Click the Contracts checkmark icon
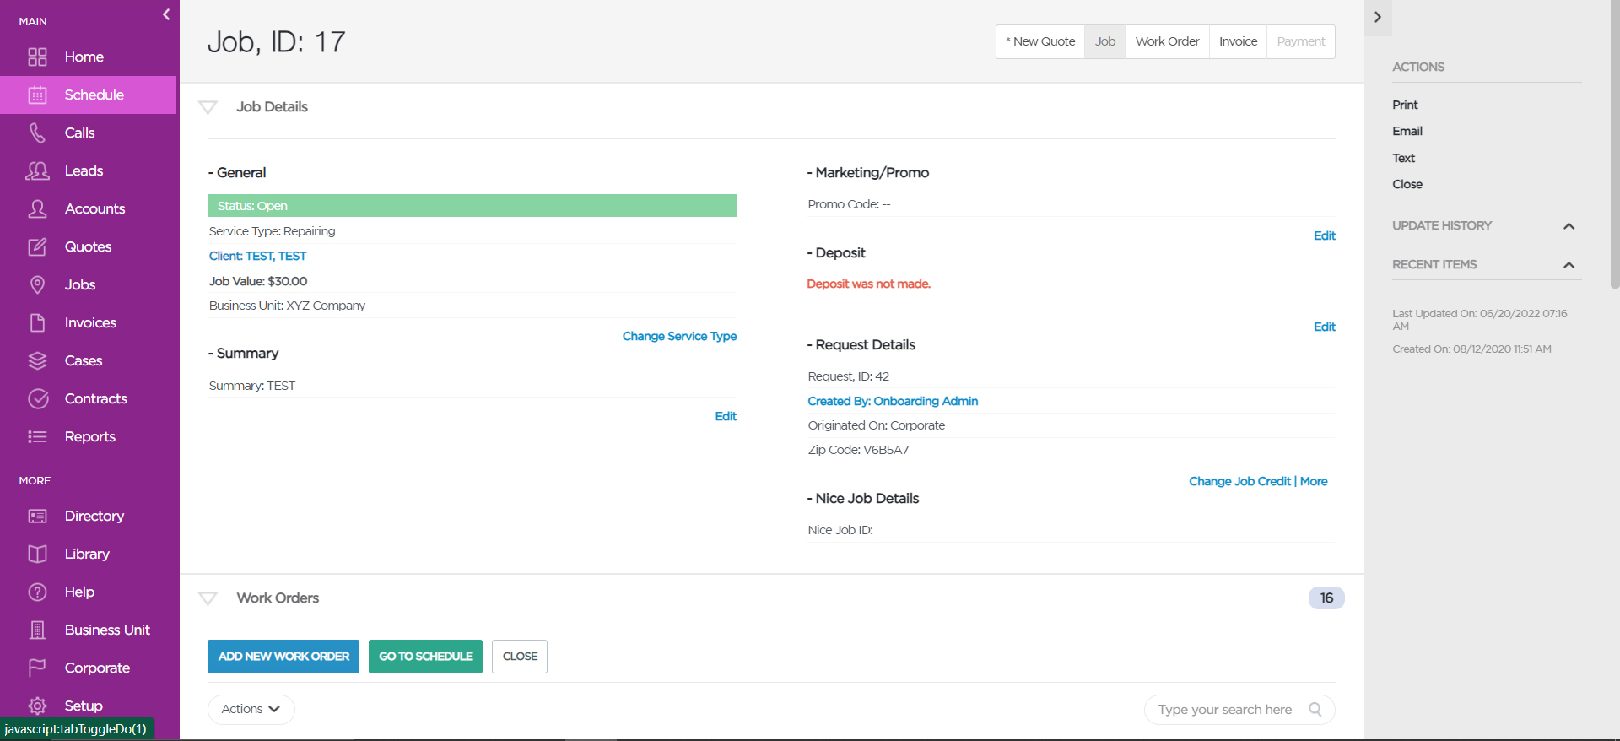The image size is (1620, 741). pyautogui.click(x=37, y=398)
